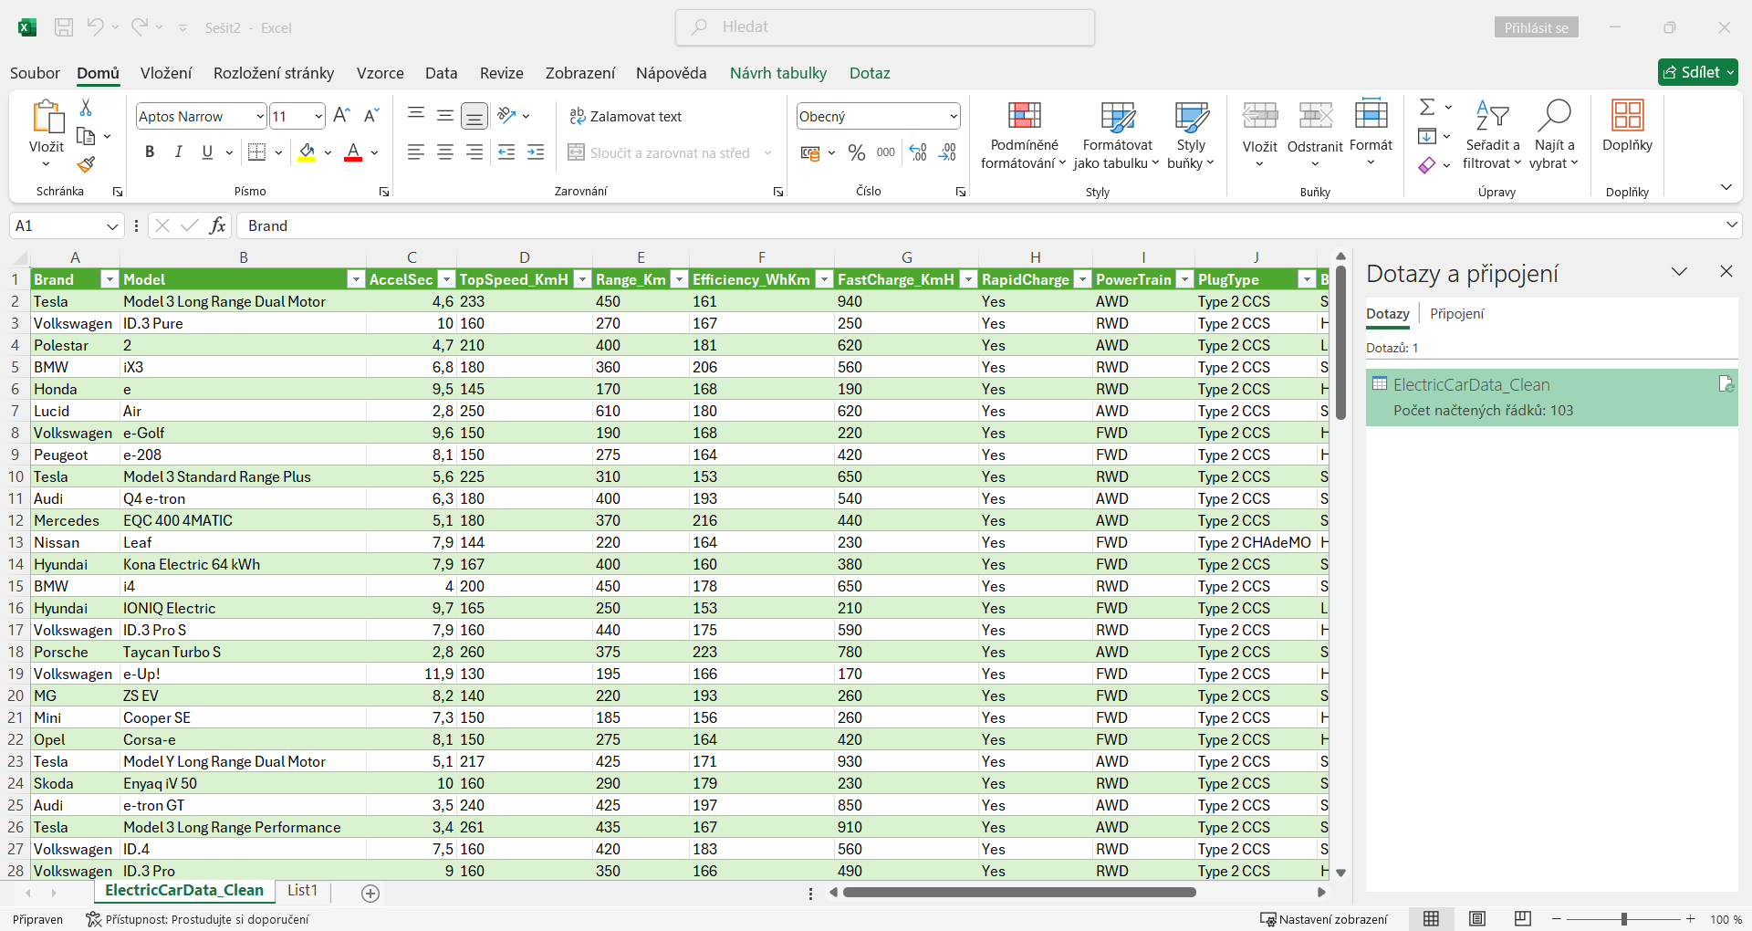
Task: Click the Fill down icon
Action: tap(1427, 136)
